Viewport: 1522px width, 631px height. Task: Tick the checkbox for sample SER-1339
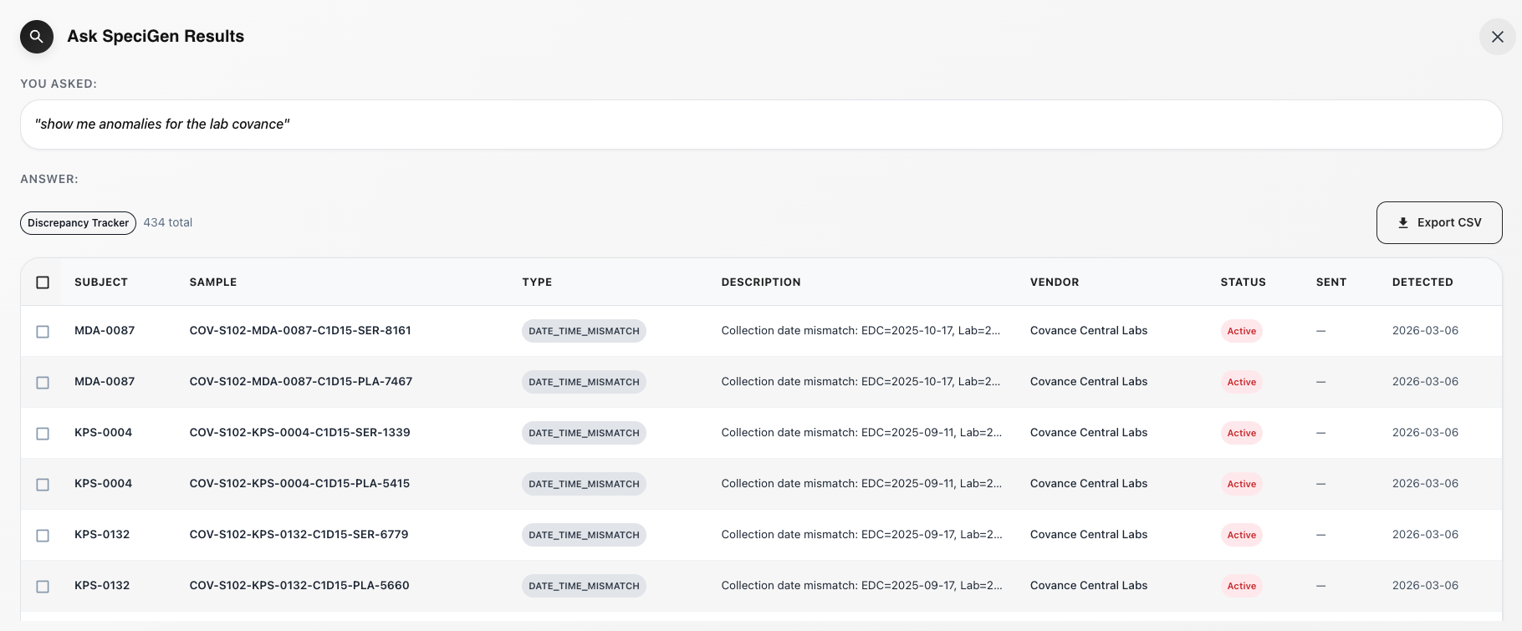click(43, 434)
